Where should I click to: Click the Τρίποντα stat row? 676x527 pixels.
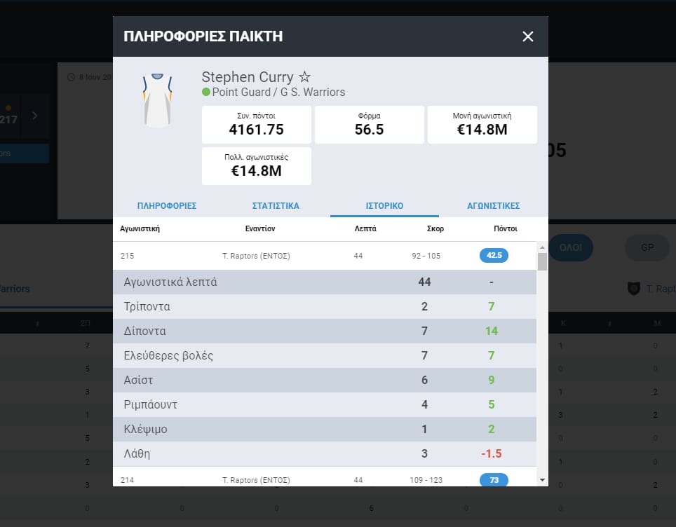tap(325, 306)
